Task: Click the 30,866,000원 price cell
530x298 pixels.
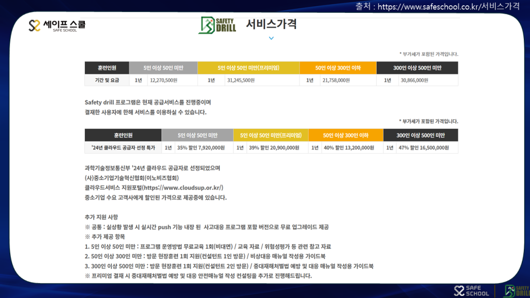Action: click(428, 80)
